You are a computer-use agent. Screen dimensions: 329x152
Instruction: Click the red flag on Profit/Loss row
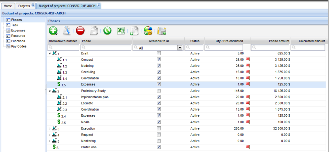tap(248, 147)
